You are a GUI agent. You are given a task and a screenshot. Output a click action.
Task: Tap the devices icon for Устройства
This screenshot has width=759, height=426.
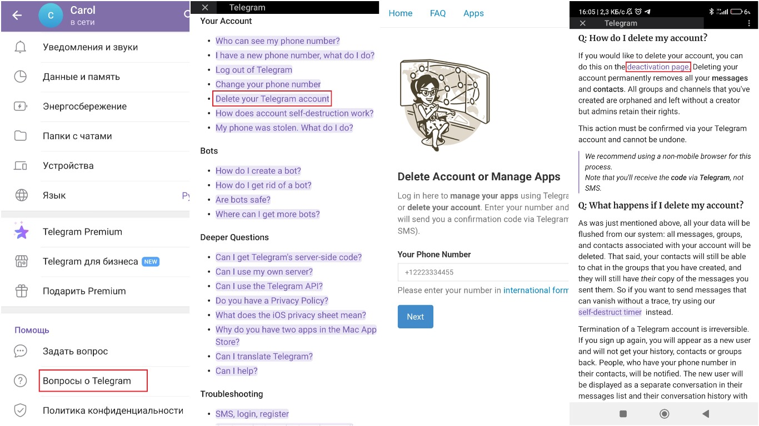pyautogui.click(x=21, y=166)
